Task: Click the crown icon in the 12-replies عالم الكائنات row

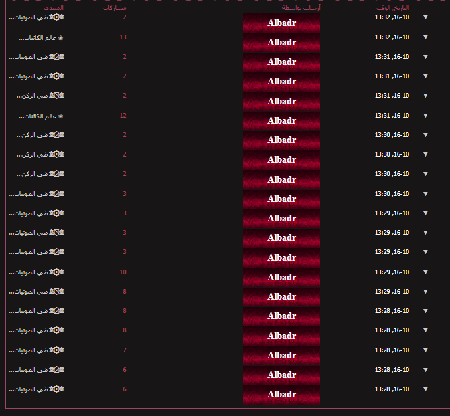Action: point(61,116)
